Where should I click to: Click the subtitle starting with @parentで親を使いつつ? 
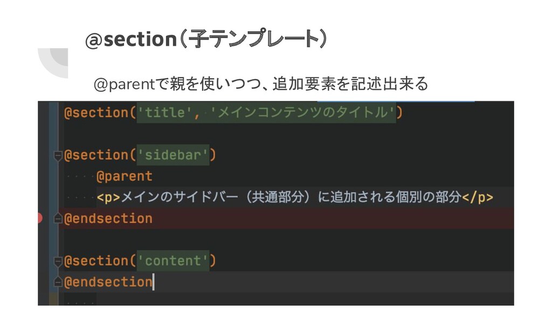(261, 83)
